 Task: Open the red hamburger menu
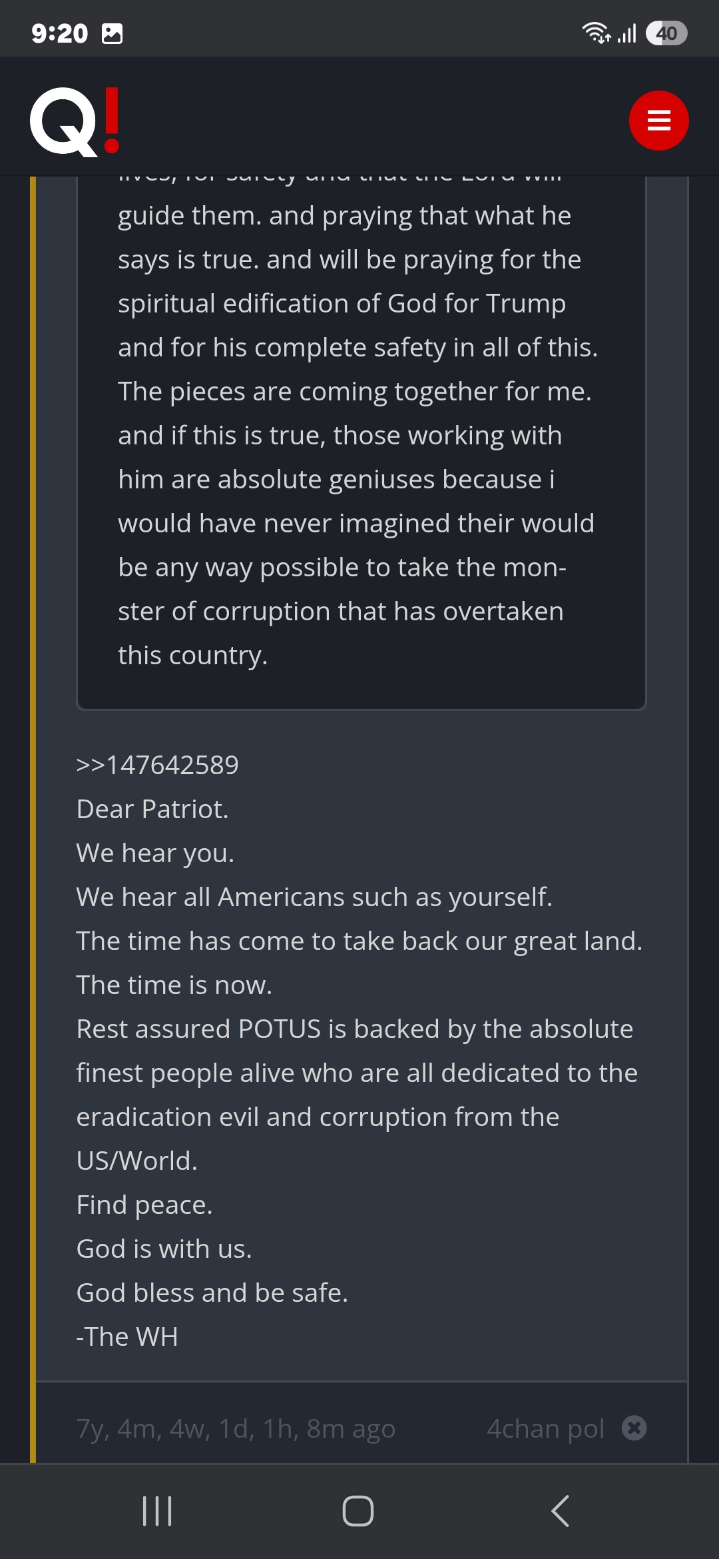(x=658, y=121)
